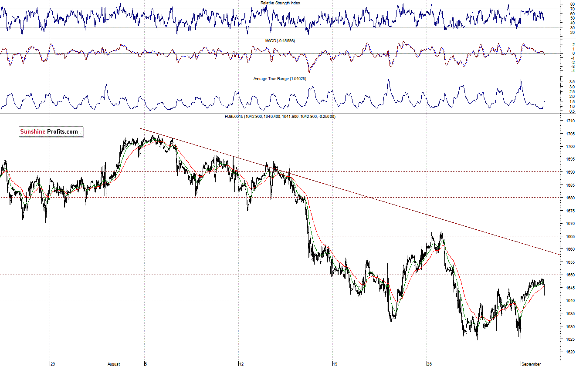Screen dimensions: 576x366
Task: Click the 1660 price axis label
Action: point(569,249)
